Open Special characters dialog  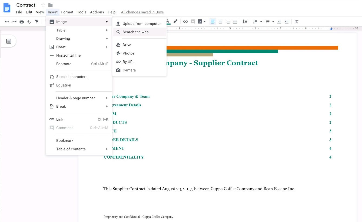(79, 77)
